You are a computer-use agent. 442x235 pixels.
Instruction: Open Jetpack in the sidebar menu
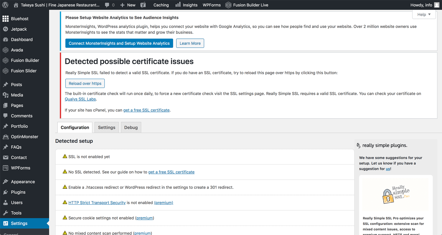[24, 29]
